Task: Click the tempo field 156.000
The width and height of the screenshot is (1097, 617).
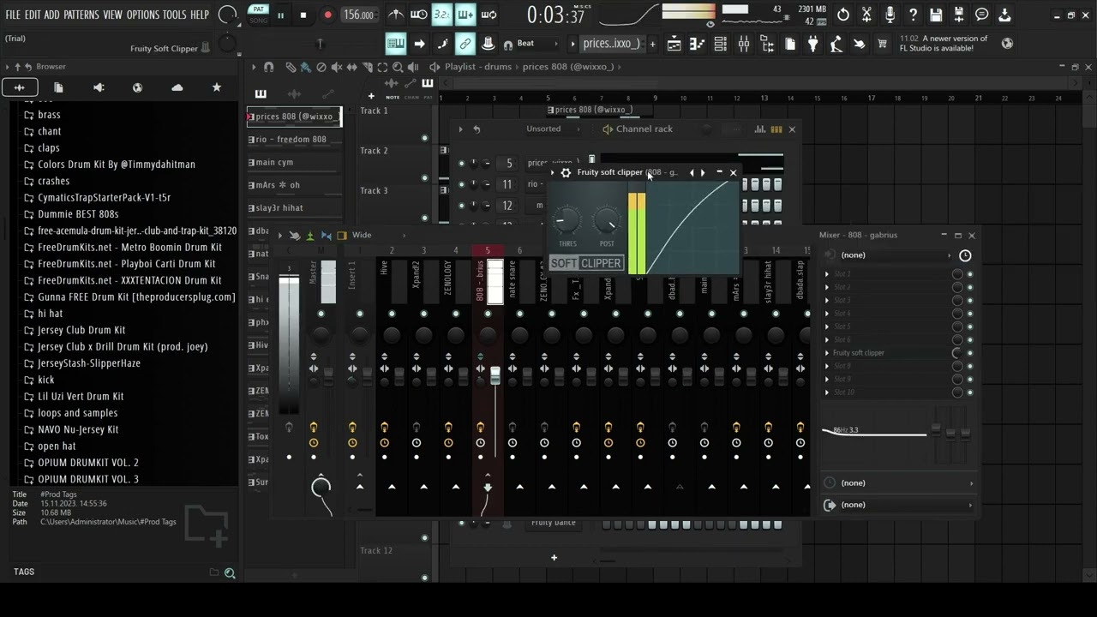Action: (x=358, y=15)
